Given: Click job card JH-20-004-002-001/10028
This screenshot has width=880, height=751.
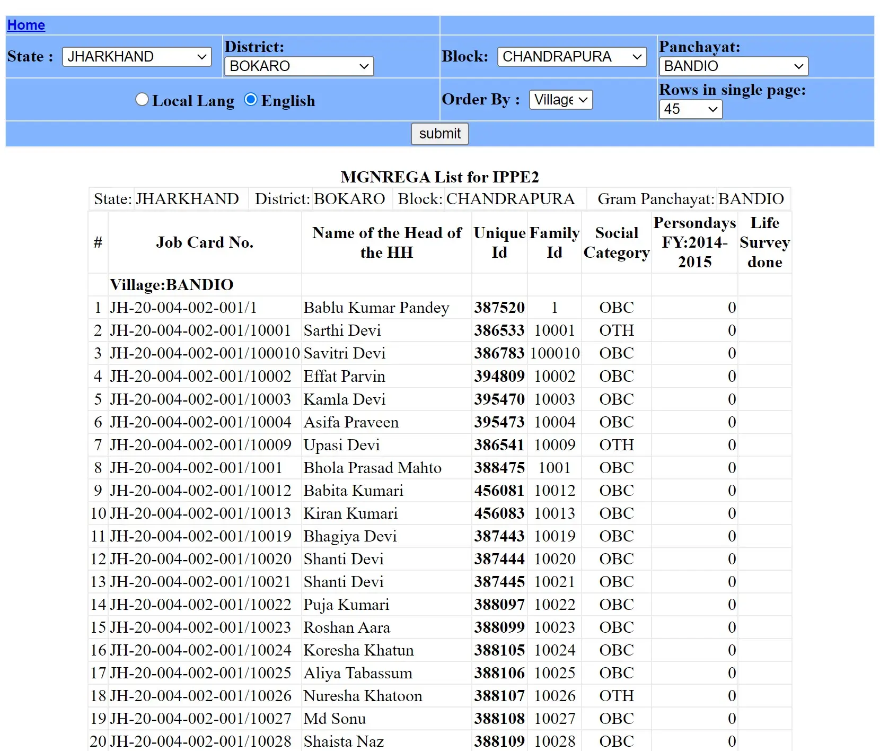Looking at the screenshot, I should 200,741.
